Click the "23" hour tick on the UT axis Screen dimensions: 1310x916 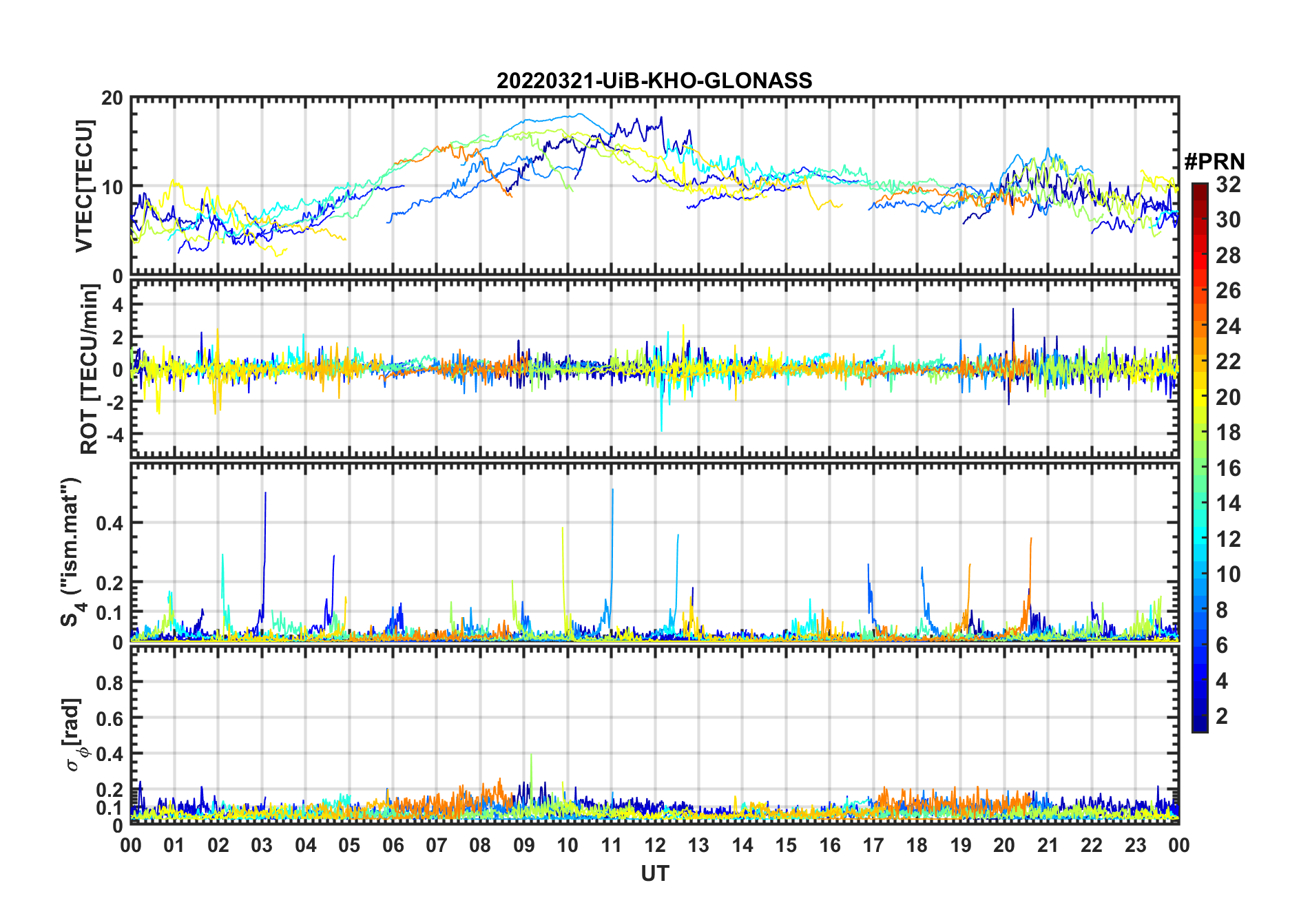(1136, 845)
